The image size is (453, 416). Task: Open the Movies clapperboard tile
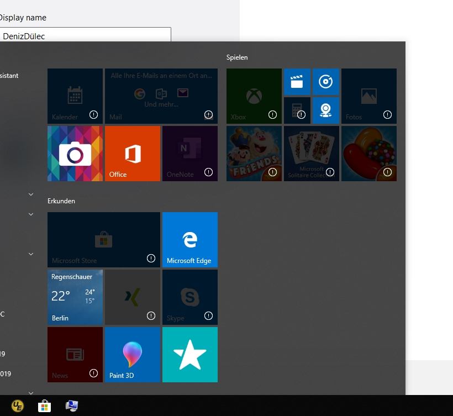point(297,82)
